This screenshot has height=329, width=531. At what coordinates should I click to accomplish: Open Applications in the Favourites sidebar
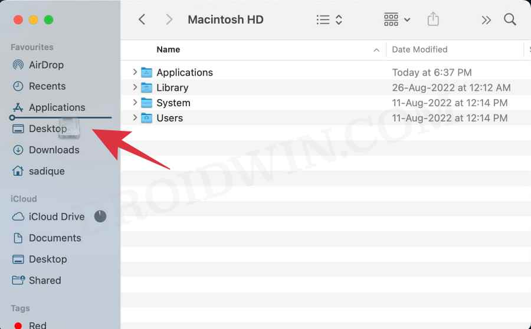(x=57, y=107)
